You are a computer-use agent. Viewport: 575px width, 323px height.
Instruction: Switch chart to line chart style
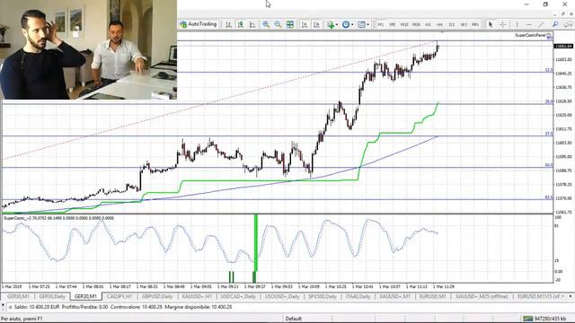(252, 24)
